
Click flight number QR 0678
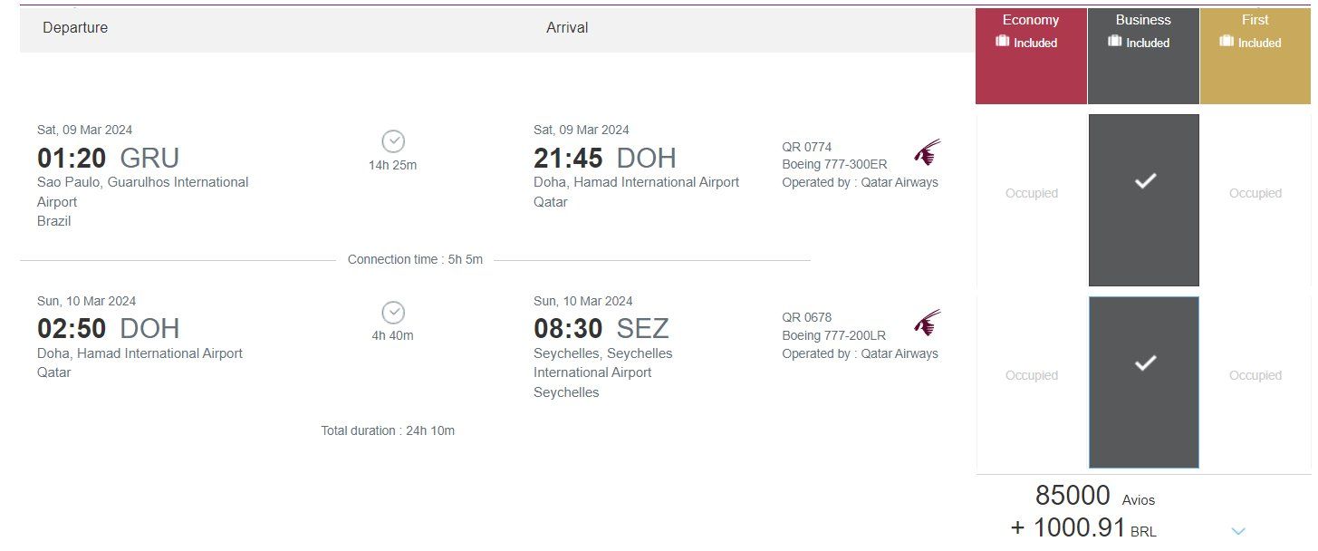[x=807, y=317]
